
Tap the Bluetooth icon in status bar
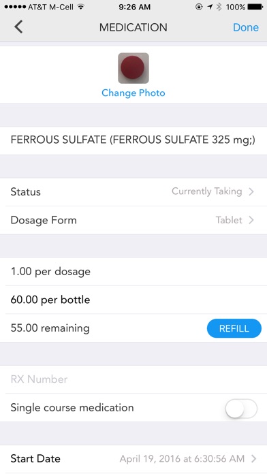pyautogui.click(x=219, y=7)
